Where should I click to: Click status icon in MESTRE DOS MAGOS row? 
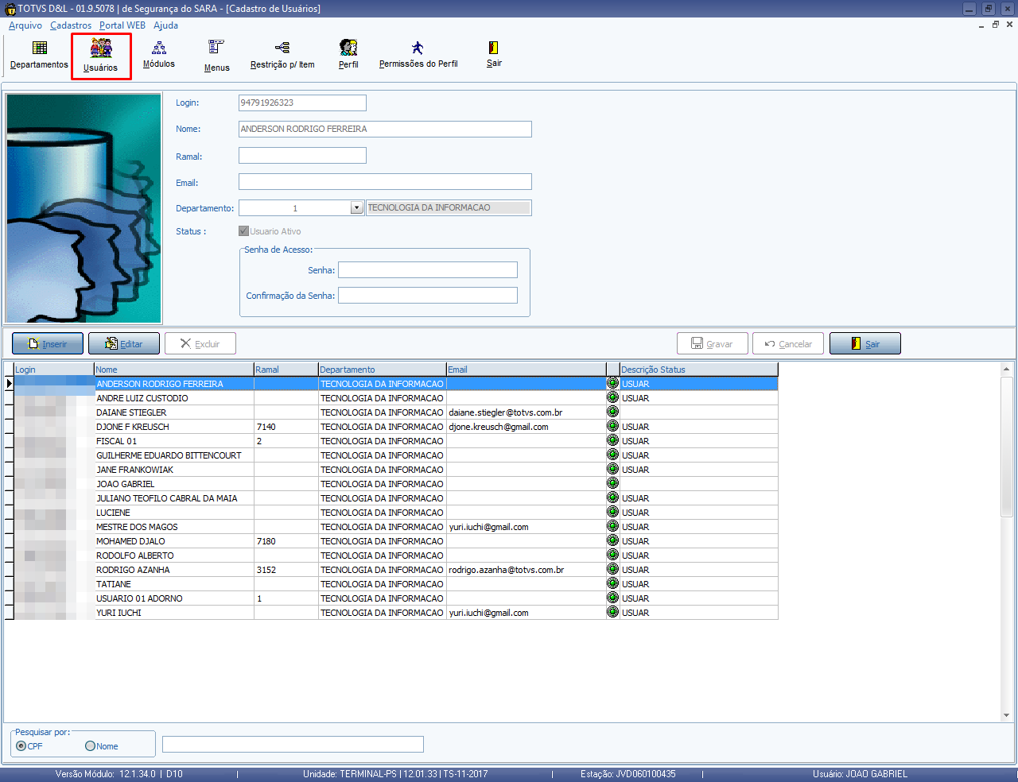612,526
